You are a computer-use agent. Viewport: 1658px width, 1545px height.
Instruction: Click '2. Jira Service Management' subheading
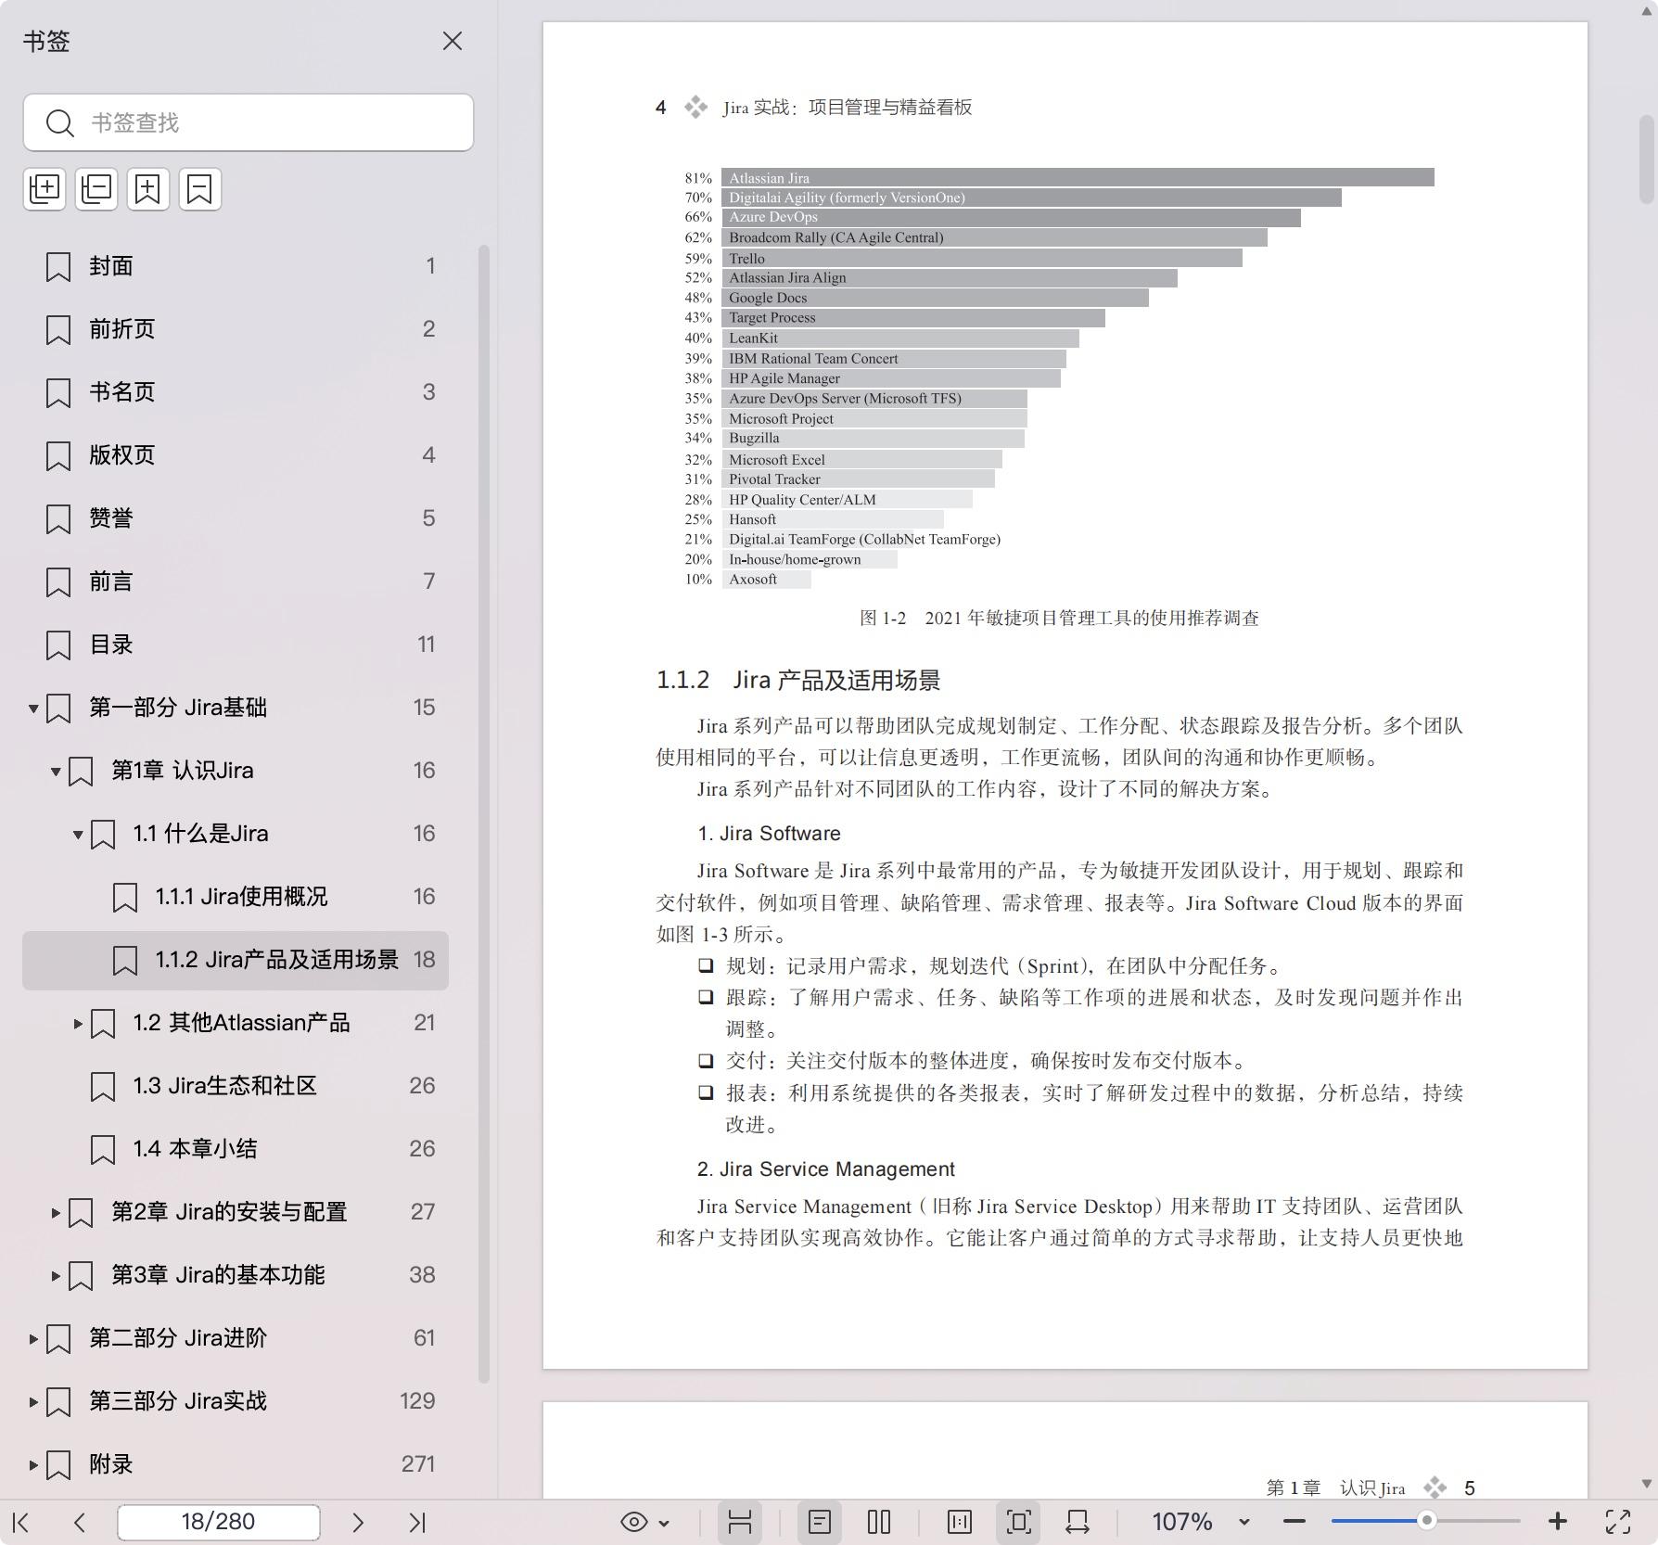(826, 1168)
